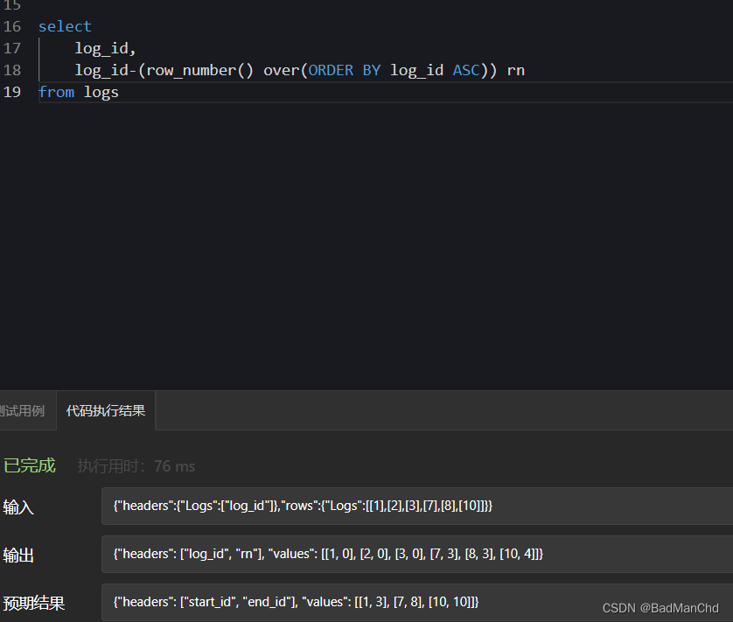
Task: Click the 'select' keyword on line 16
Action: pyautogui.click(x=65, y=26)
